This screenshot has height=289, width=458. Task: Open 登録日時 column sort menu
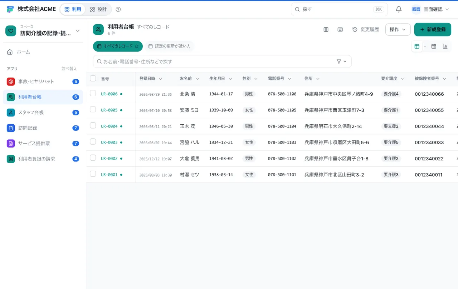click(x=161, y=79)
